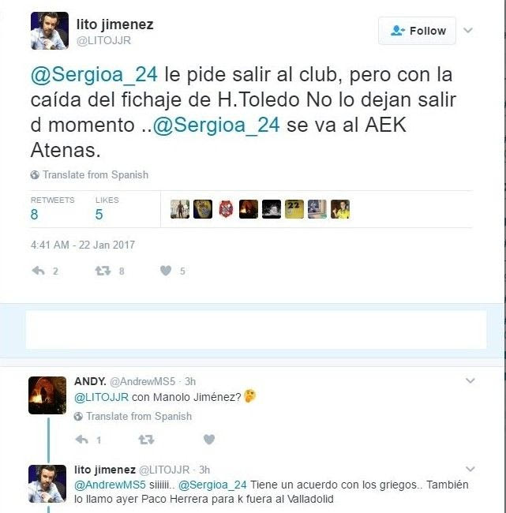Open the @AndrewMS5 mention in lito's reply

[x=110, y=485]
